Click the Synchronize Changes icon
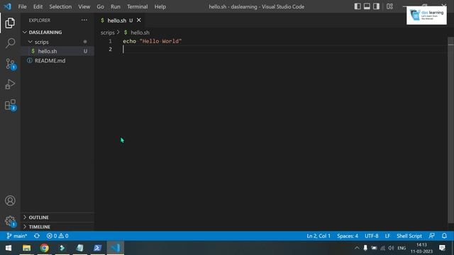Image resolution: width=454 pixels, height=255 pixels. click(x=37, y=236)
